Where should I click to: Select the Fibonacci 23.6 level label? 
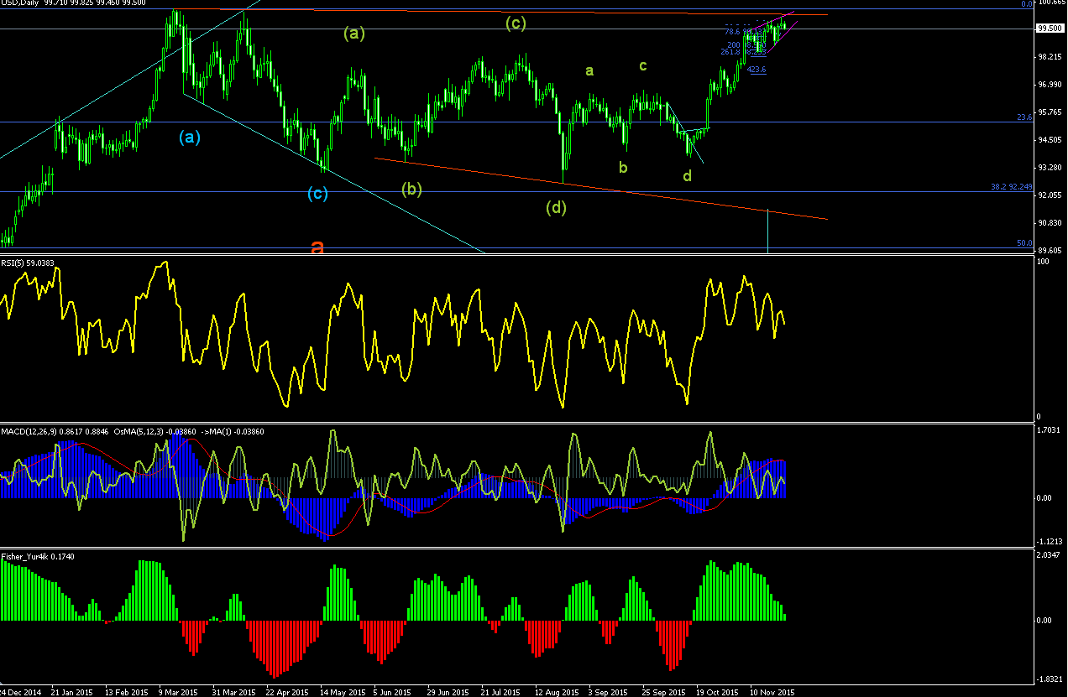1024,117
